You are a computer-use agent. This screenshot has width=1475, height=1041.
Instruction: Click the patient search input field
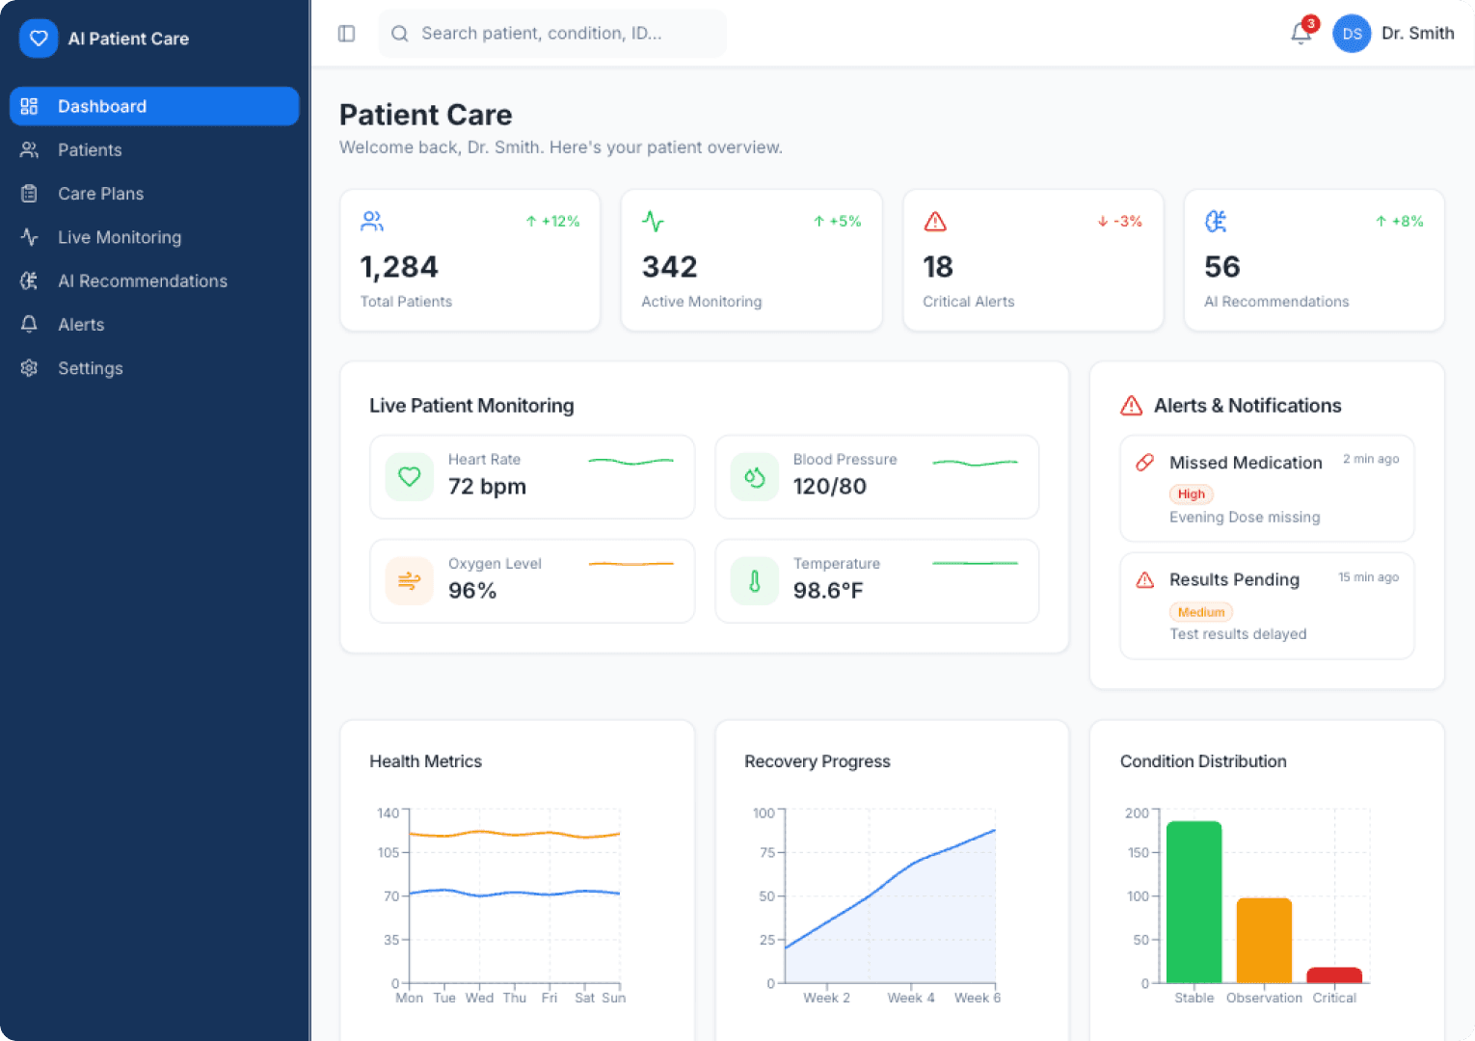click(552, 33)
